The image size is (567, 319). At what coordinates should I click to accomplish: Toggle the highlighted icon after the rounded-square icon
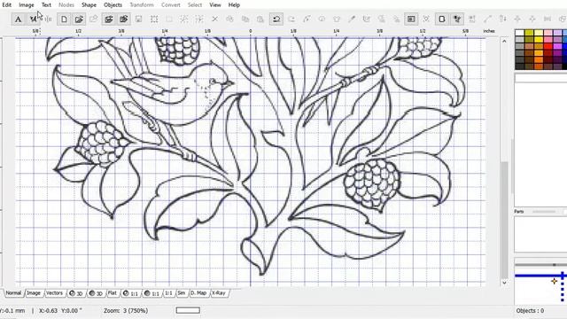point(457,19)
